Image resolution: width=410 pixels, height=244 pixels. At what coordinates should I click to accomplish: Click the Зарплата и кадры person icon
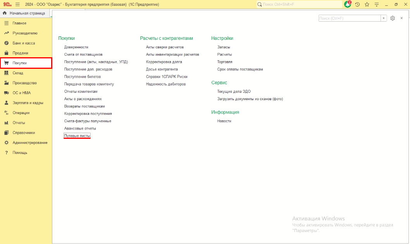coord(6,103)
